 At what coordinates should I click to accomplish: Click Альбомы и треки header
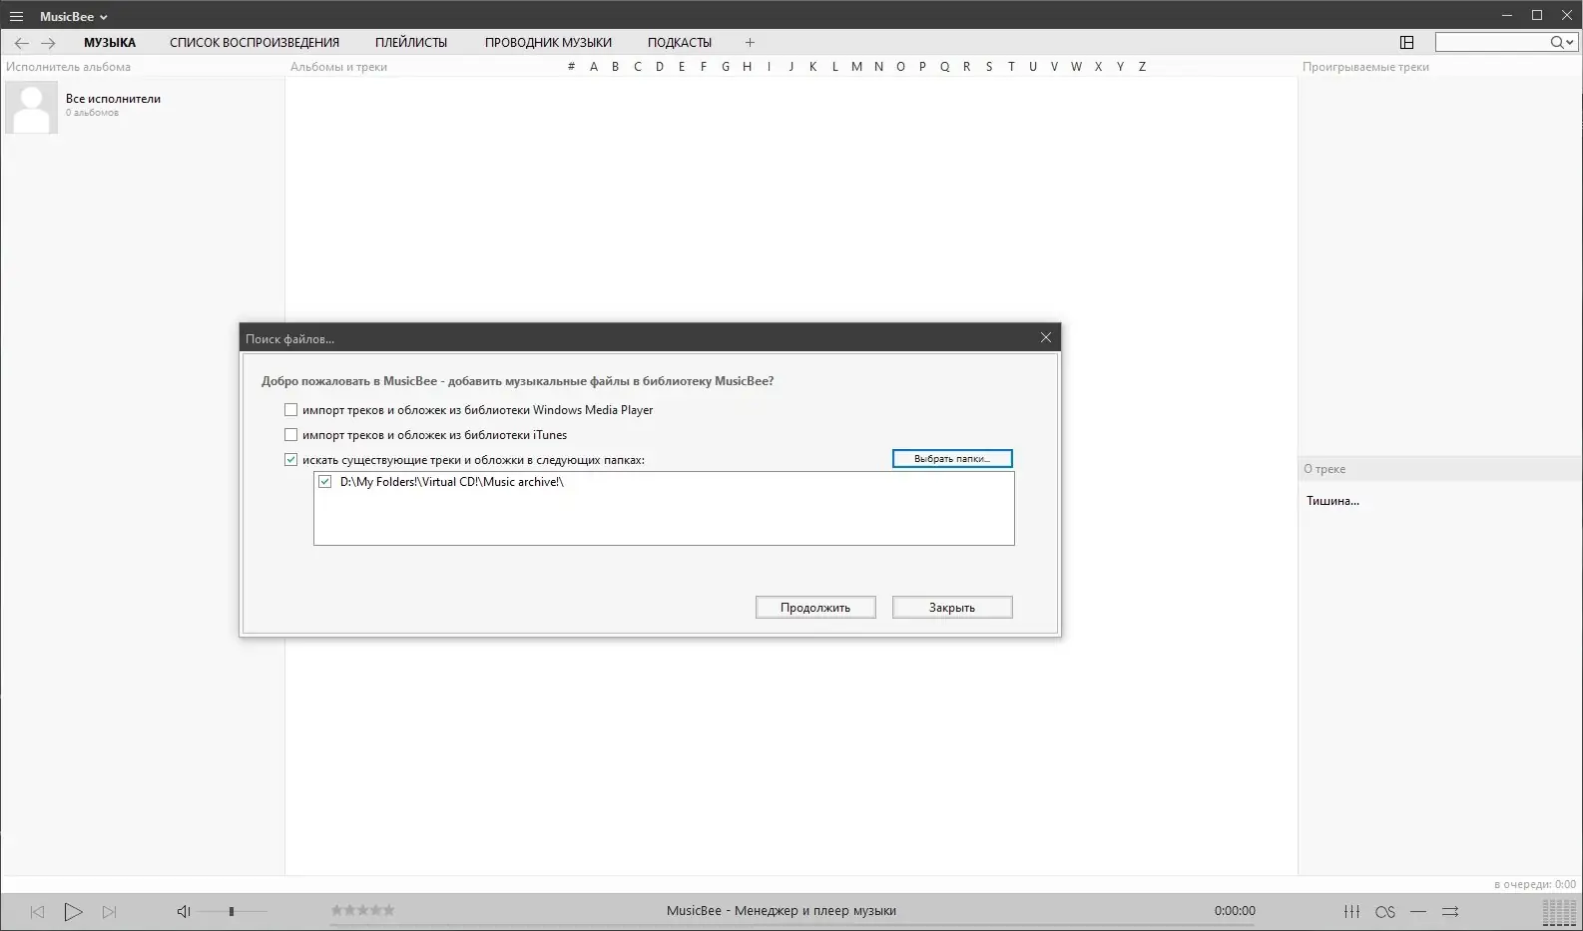click(x=338, y=67)
